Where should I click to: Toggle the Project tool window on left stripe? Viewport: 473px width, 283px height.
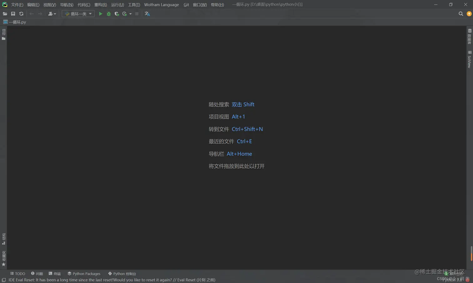(x=3, y=34)
